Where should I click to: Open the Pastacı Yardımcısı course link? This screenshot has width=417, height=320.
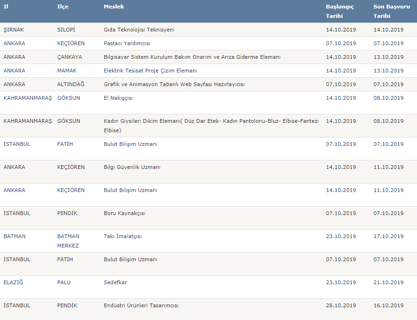(x=127, y=43)
